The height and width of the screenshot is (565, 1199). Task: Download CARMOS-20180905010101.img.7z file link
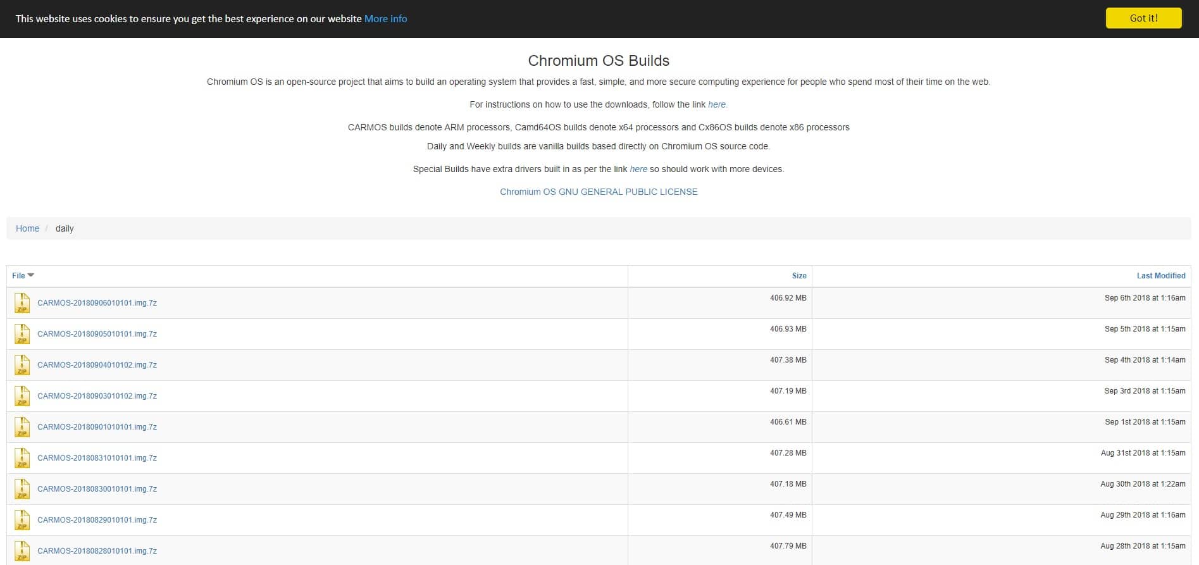point(97,334)
